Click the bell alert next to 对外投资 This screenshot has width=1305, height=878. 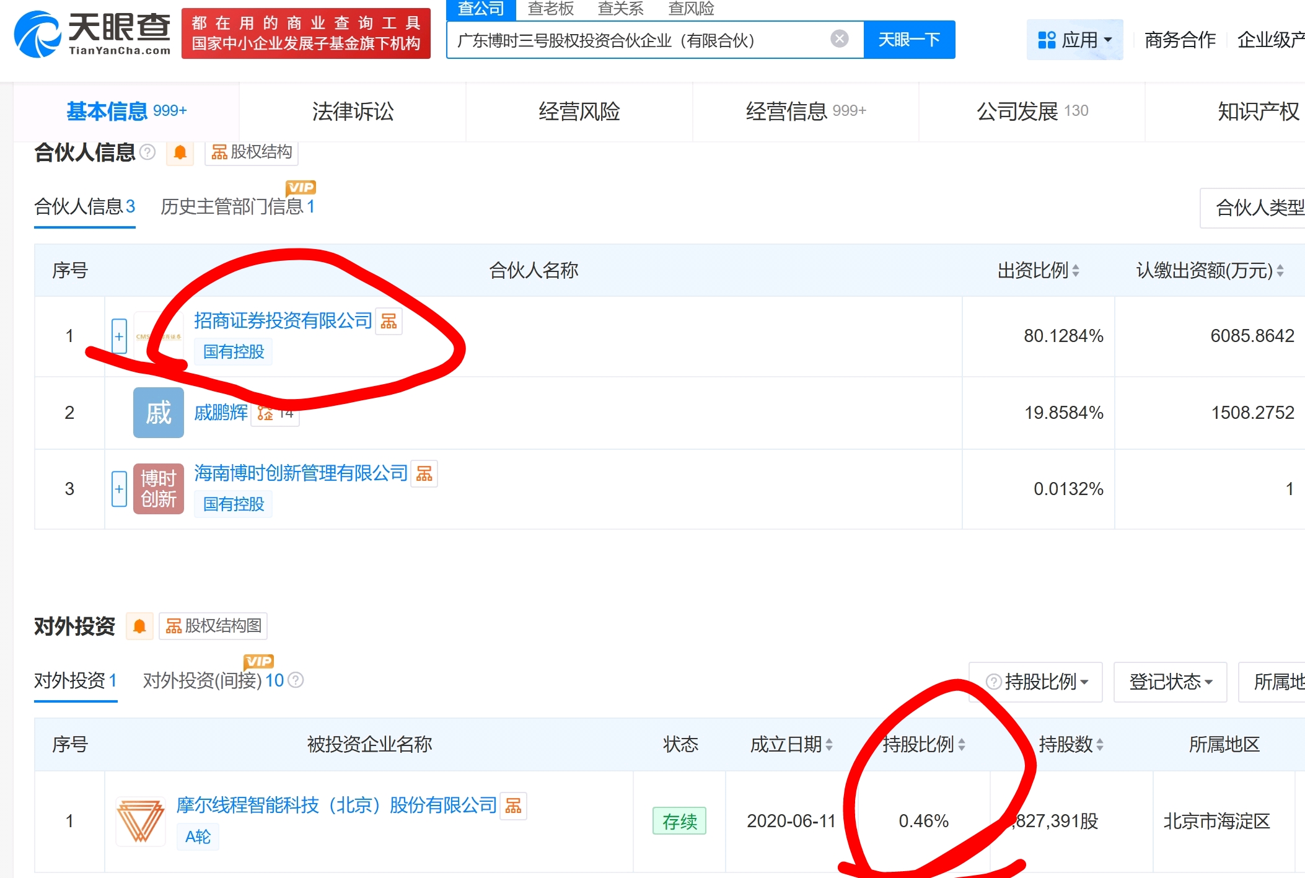[x=139, y=626]
